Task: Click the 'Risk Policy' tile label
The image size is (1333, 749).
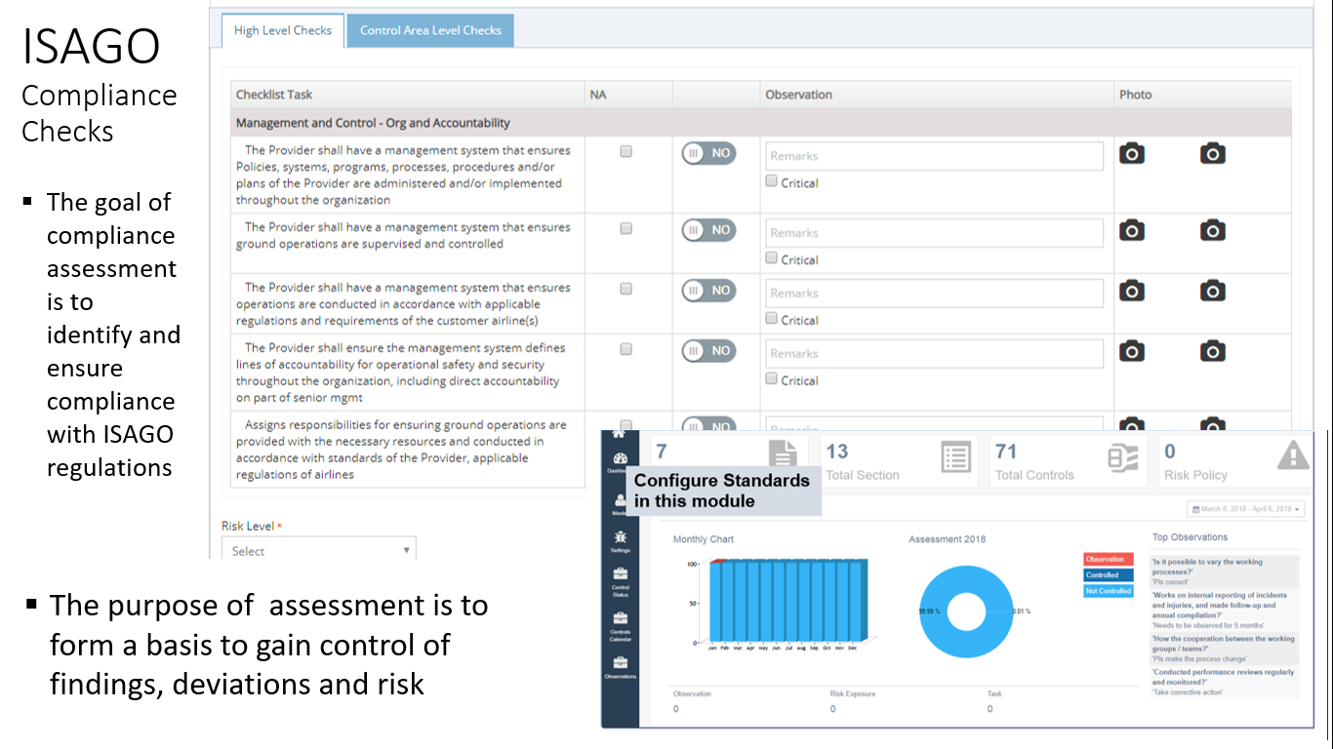Action: click(1195, 475)
